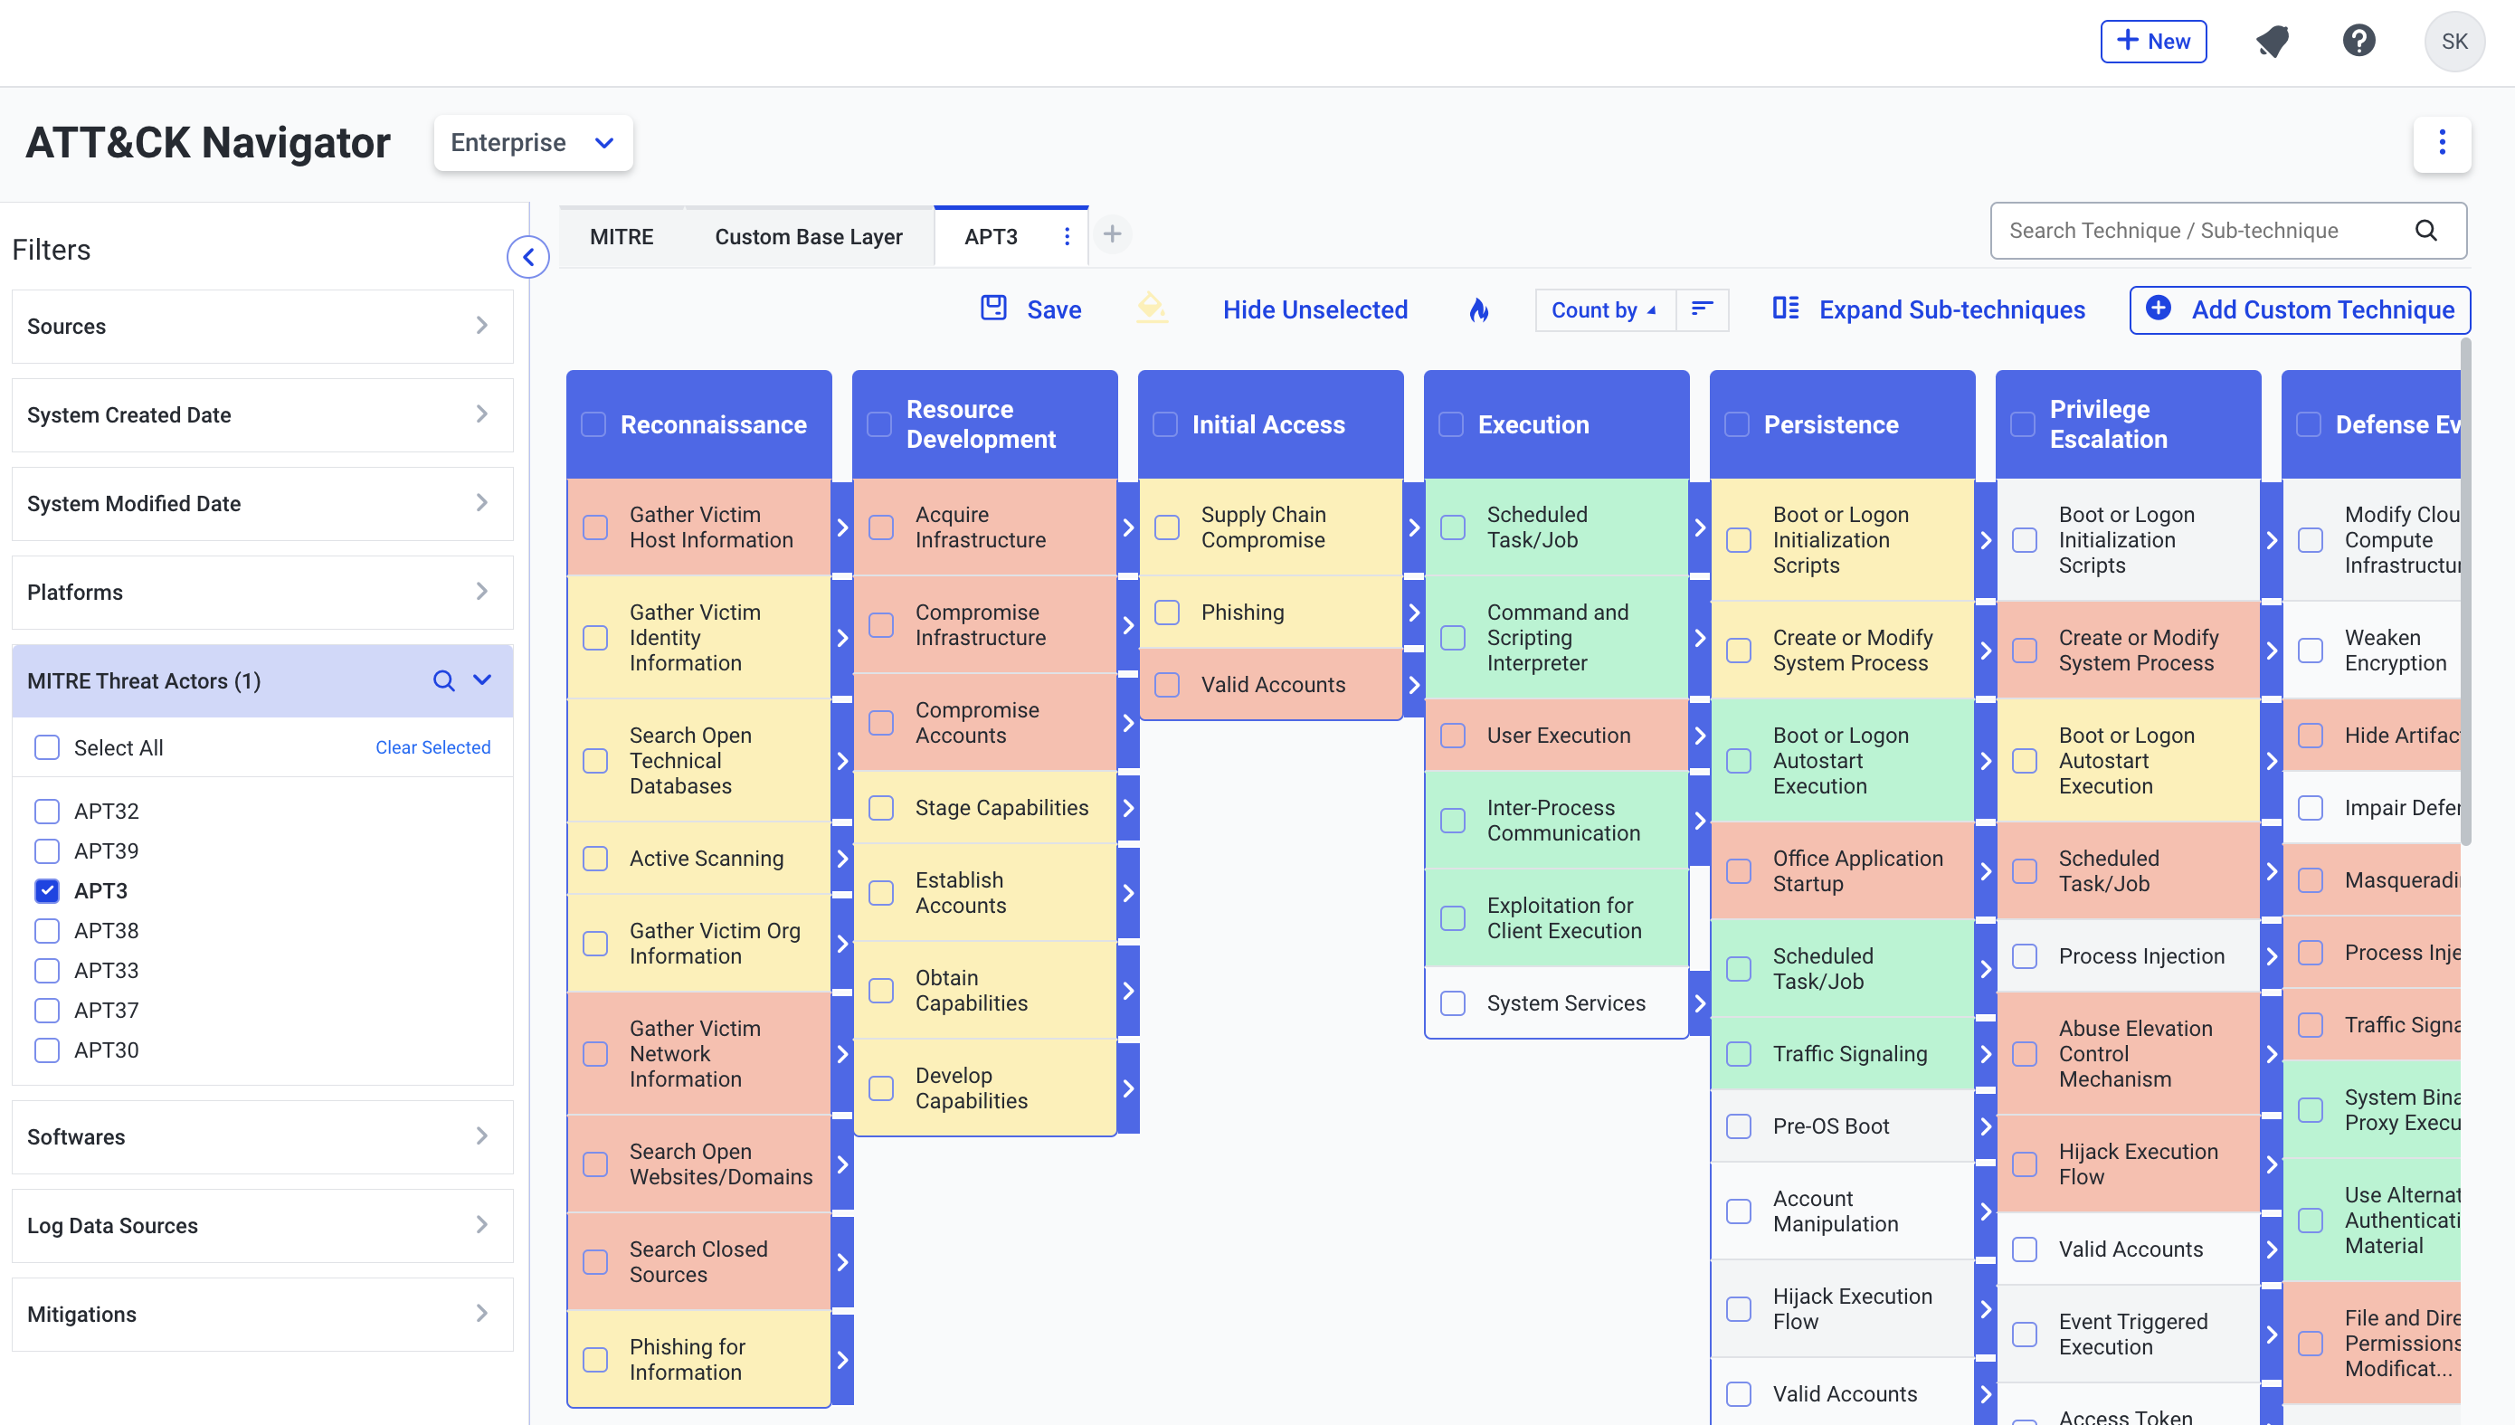2515x1425 pixels.
Task: Open the Enterprise matrix dropdown
Action: pyautogui.click(x=534, y=143)
